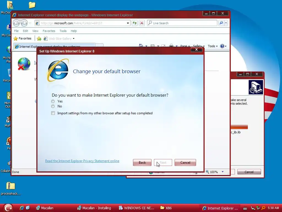Screen dimensions: 282x212
Task: Switch to the Macallan taskbar button
Action: pos(45,208)
